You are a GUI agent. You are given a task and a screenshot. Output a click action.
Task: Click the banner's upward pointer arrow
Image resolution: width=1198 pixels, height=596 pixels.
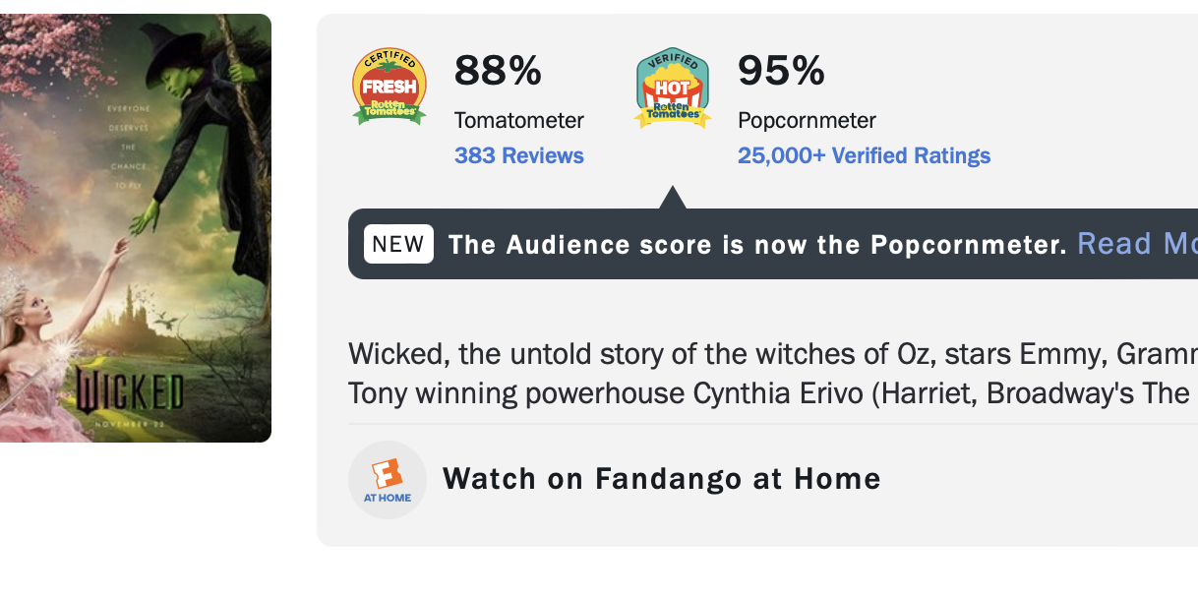click(x=673, y=198)
